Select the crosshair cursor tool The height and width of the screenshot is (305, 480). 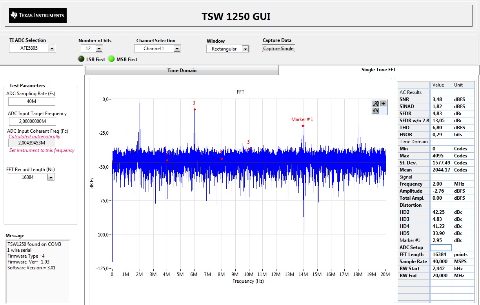coord(383,103)
